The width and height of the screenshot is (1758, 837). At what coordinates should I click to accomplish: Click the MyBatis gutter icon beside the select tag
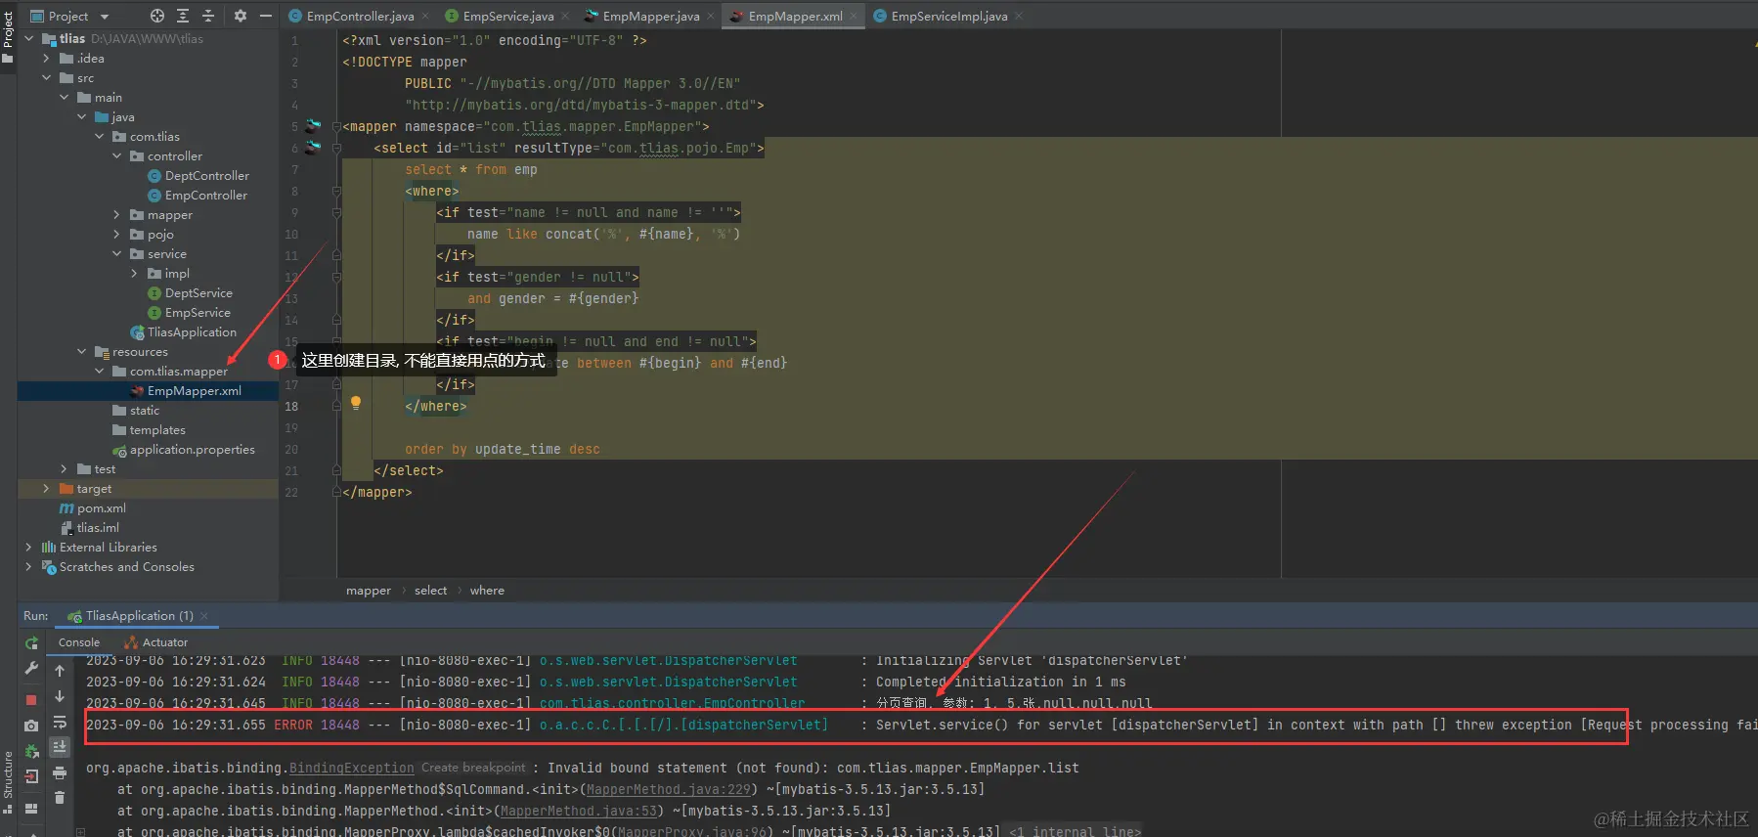tap(313, 148)
